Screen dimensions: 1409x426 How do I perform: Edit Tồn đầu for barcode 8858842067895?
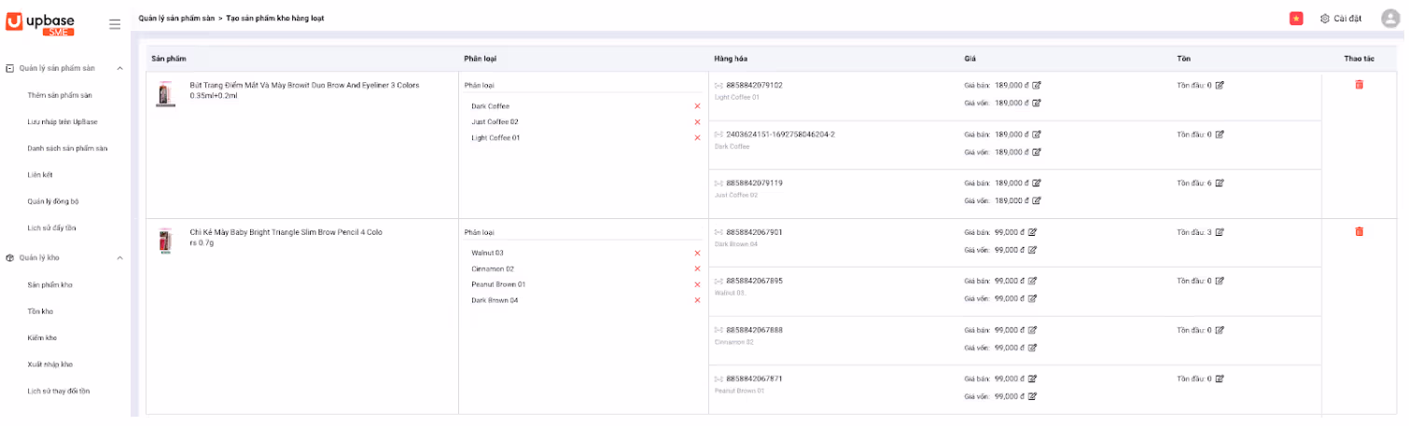(1220, 281)
